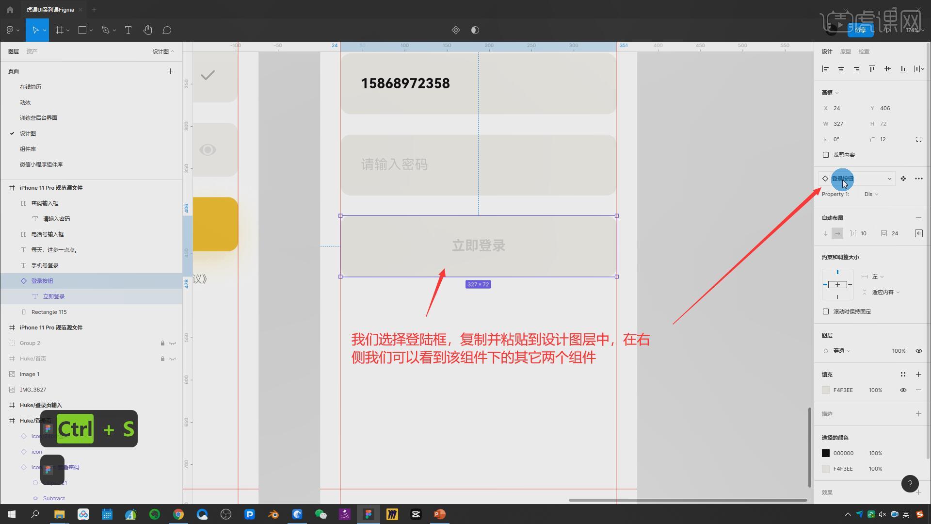Open the 登录按钮 component instance dropdown
Viewport: 931px width, 524px height.
pos(889,179)
